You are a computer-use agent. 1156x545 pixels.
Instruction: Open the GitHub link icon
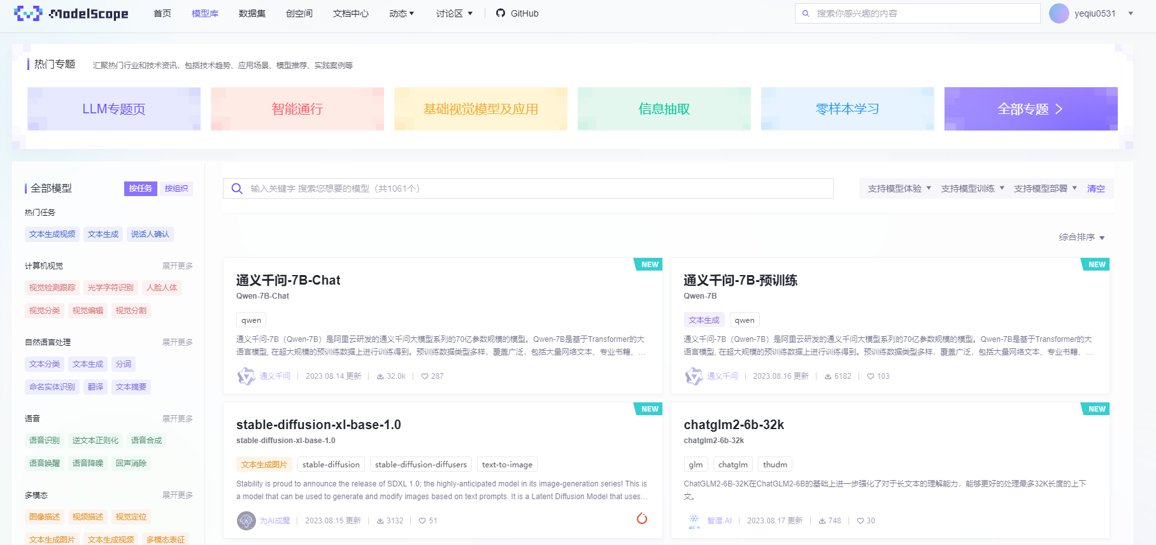[x=501, y=13]
